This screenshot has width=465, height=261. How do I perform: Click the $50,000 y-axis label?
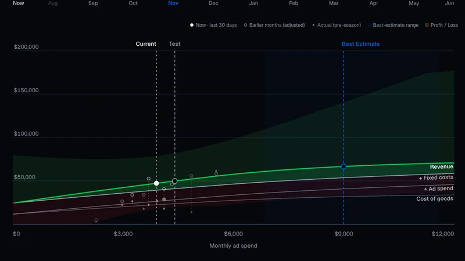(x=24, y=177)
